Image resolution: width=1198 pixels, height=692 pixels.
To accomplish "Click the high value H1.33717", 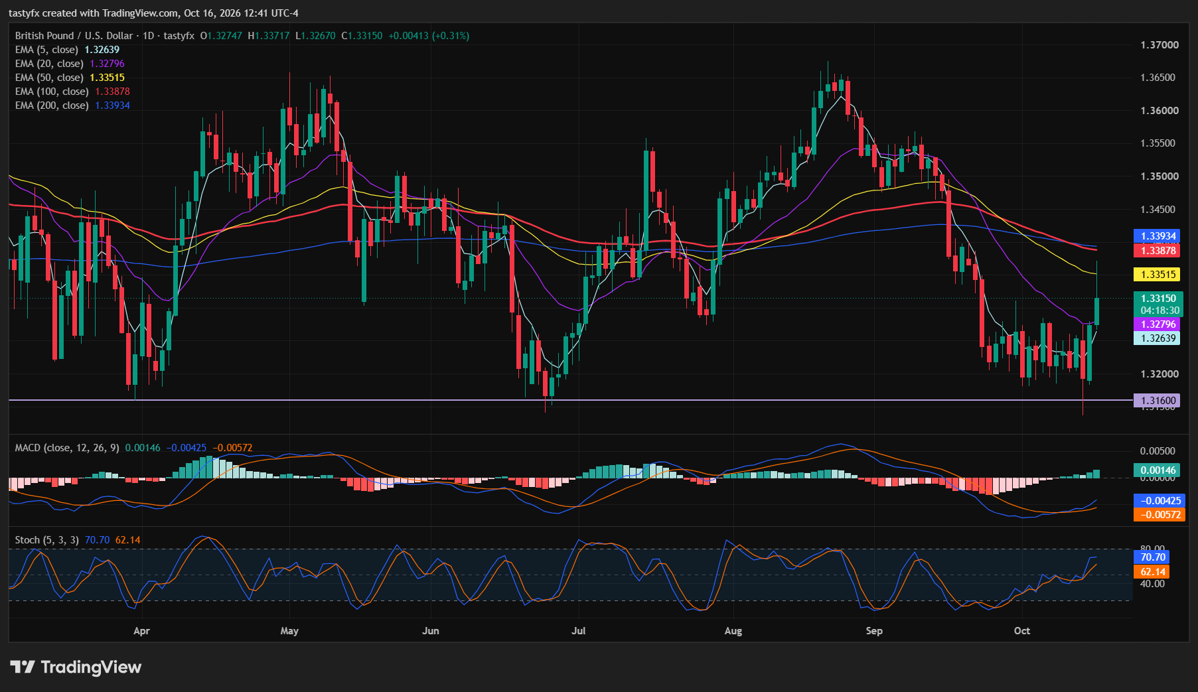I will coord(269,36).
